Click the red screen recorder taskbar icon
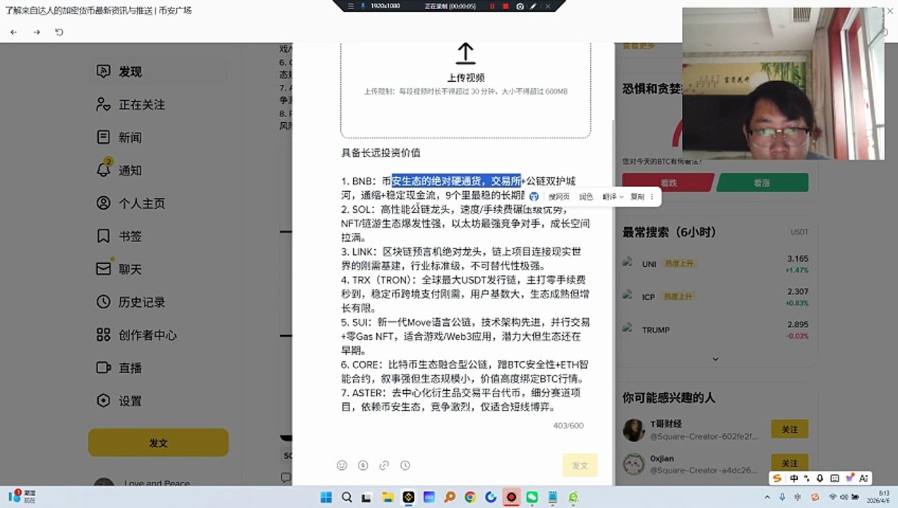 [511, 497]
